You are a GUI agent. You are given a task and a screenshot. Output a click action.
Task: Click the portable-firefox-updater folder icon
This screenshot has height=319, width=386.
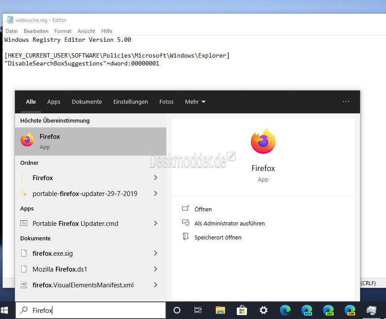pos(24,194)
